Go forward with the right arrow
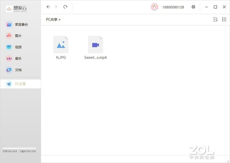This screenshot has height=163, width=230. [56, 7]
